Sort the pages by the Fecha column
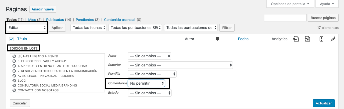 [x=243, y=39]
